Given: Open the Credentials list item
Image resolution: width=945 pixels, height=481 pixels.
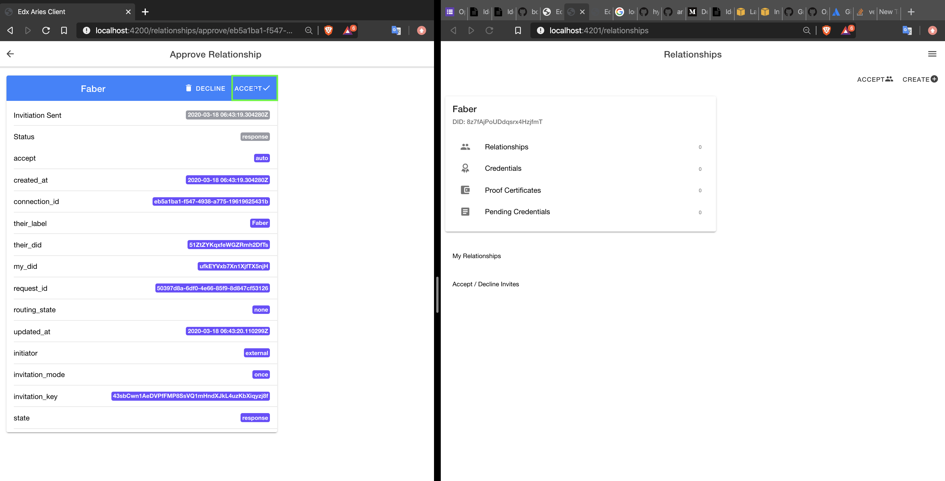Looking at the screenshot, I should pos(503,168).
